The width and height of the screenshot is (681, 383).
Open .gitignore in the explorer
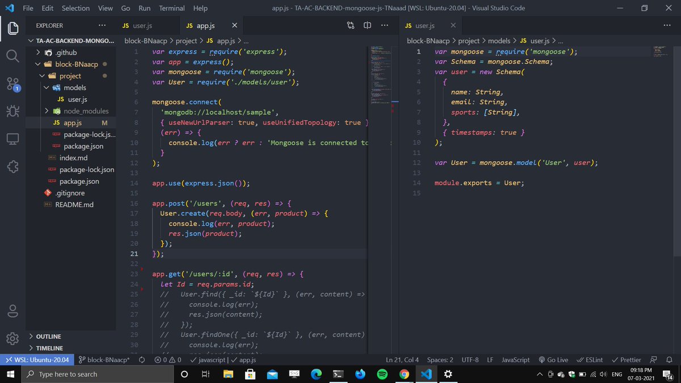(x=71, y=193)
